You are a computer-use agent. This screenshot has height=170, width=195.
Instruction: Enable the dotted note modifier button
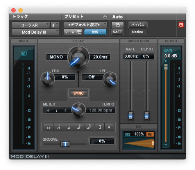pos(109,127)
